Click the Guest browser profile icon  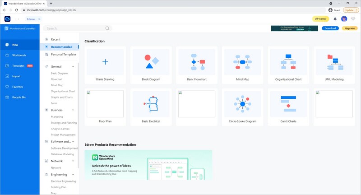[x=330, y=10]
